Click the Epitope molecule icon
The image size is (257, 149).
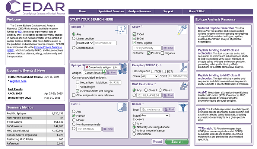tap(122, 30)
